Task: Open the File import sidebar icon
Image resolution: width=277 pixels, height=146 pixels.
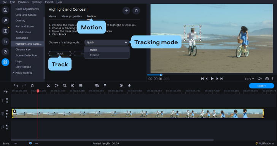Action: click(x=5, y=10)
